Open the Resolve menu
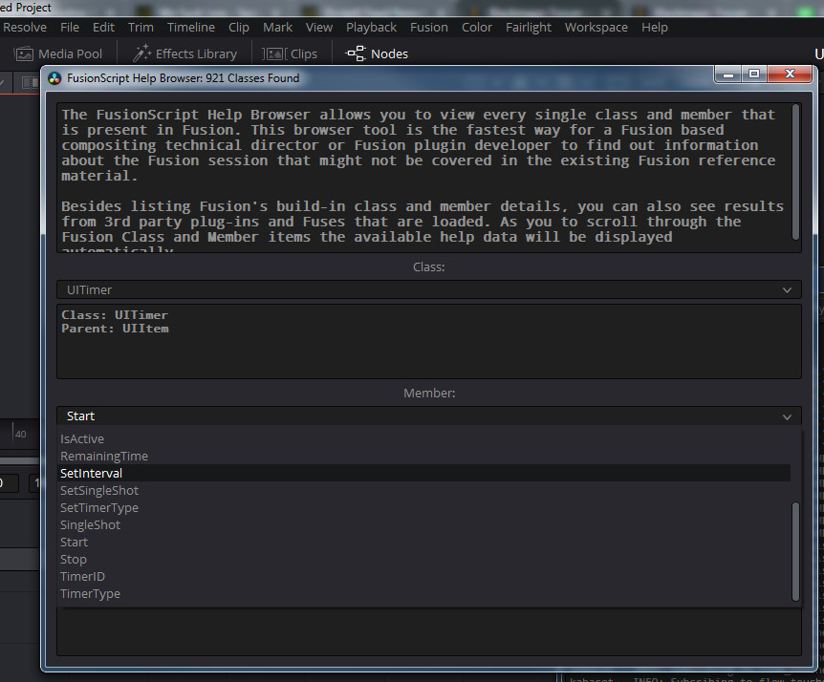824x682 pixels. pos(24,28)
